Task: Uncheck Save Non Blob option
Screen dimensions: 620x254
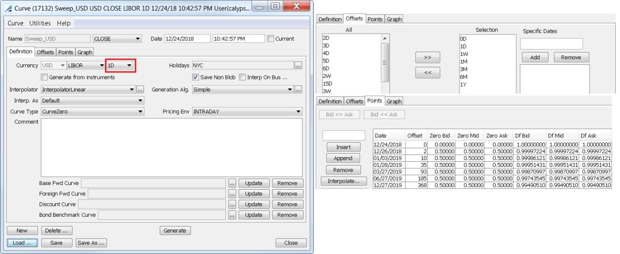Action: [x=196, y=77]
